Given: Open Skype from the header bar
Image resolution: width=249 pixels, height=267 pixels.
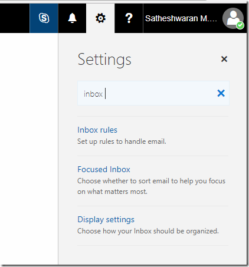Looking at the screenshot, I should [44, 18].
